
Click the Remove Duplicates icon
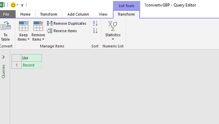point(50,24)
